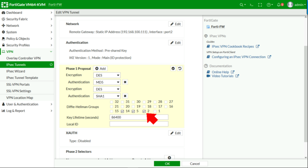Viewport: 308px width, 168px height.
Task: Uncheck Diffie-Hellman group 14
Action: (x=122, y=111)
